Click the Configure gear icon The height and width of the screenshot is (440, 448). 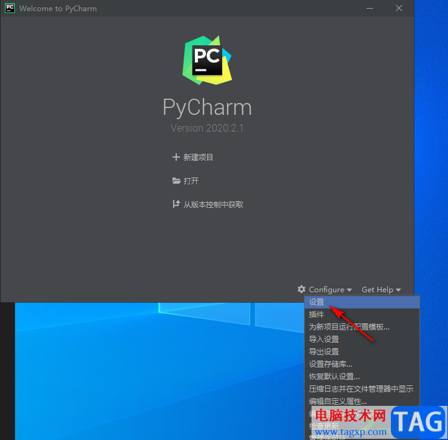(302, 289)
